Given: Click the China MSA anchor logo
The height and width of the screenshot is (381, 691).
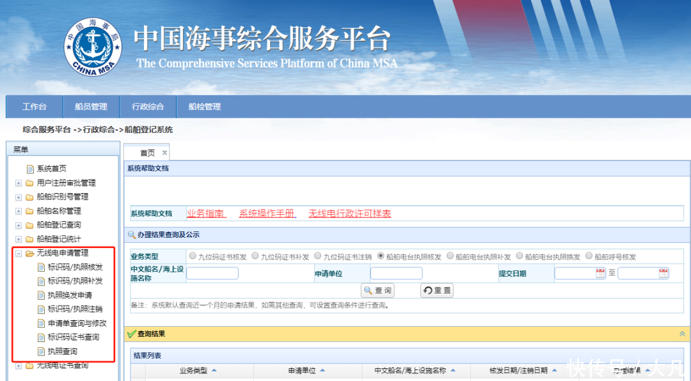Looking at the screenshot, I should click(93, 46).
